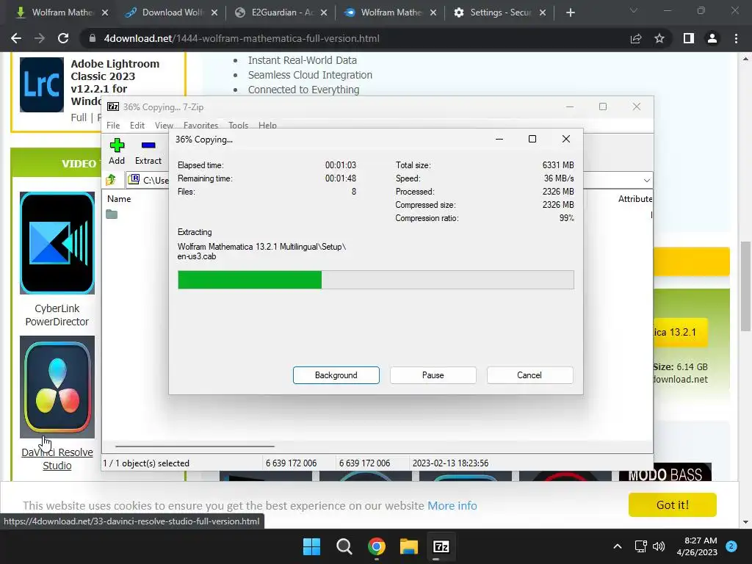Open the CyberLink PowerDirector icon
The width and height of the screenshot is (752, 564).
pos(57,243)
